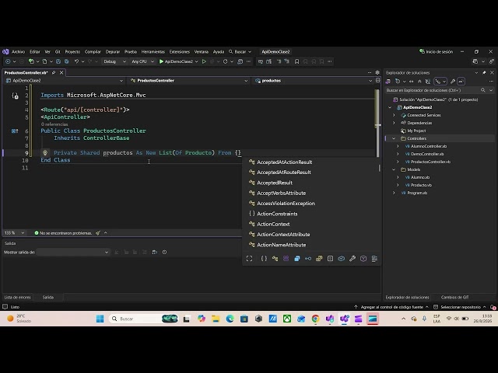The height and width of the screenshot is (373, 498).
Task: Toggle the snippets filter in IntelliSense popup
Action: coord(374,259)
